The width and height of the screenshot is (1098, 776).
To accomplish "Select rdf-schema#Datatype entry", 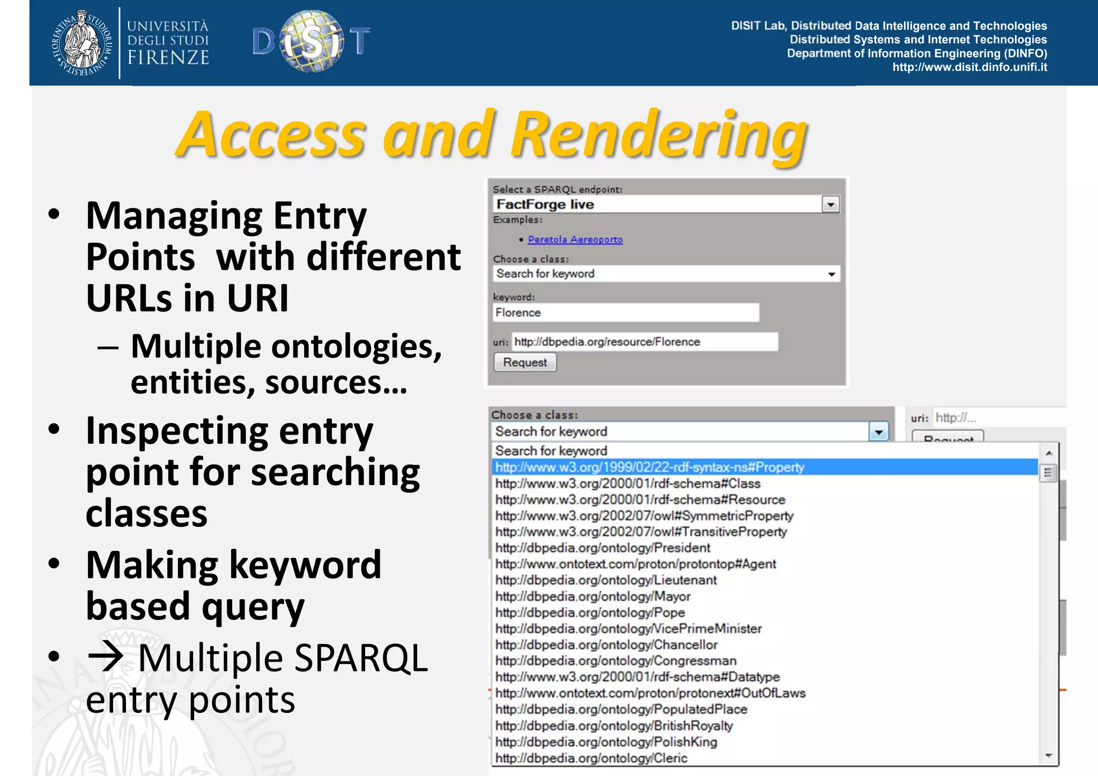I will [765, 677].
